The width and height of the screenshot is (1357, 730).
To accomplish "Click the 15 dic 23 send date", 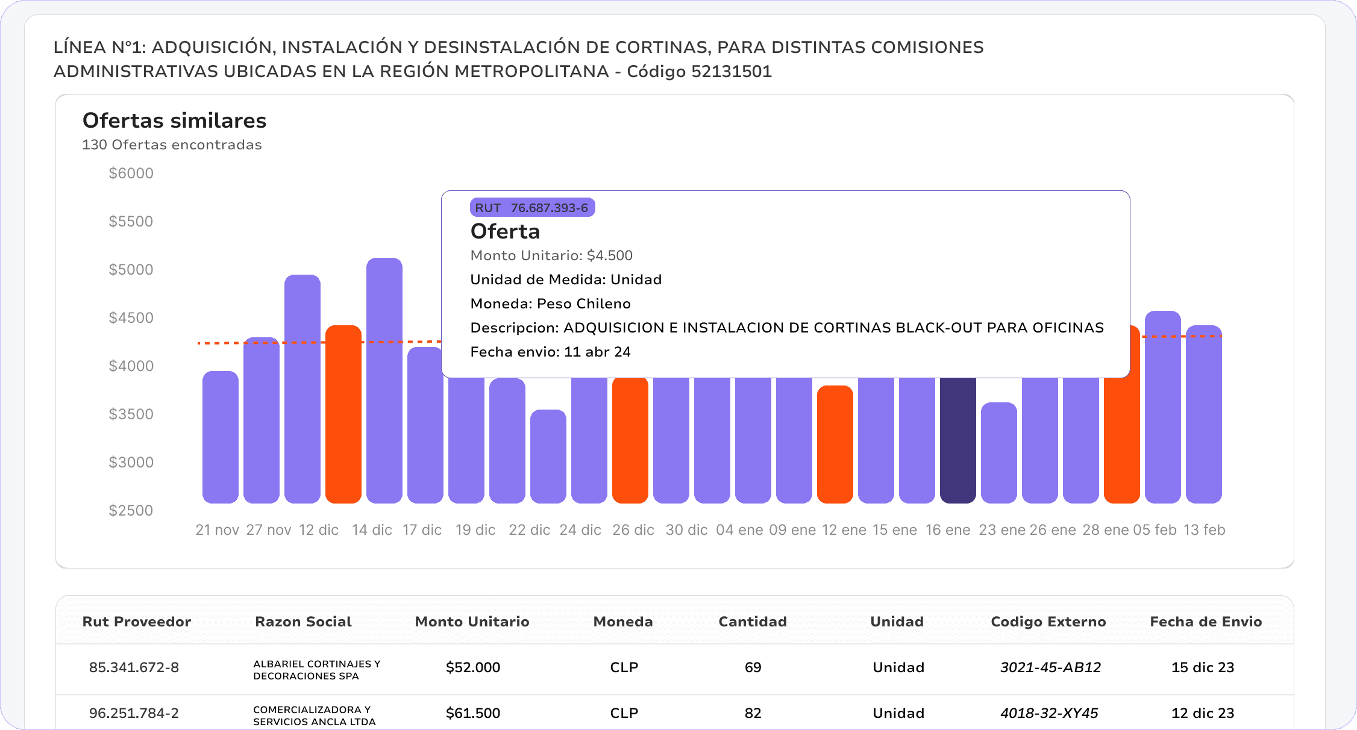I will point(1203,667).
